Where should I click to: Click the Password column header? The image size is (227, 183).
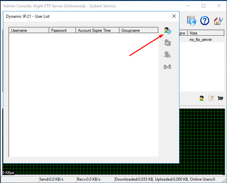pos(62,30)
